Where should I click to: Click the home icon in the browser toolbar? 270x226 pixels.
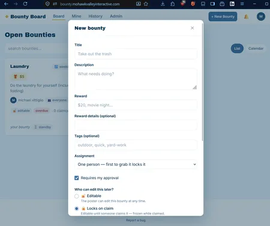[x=172, y=4]
